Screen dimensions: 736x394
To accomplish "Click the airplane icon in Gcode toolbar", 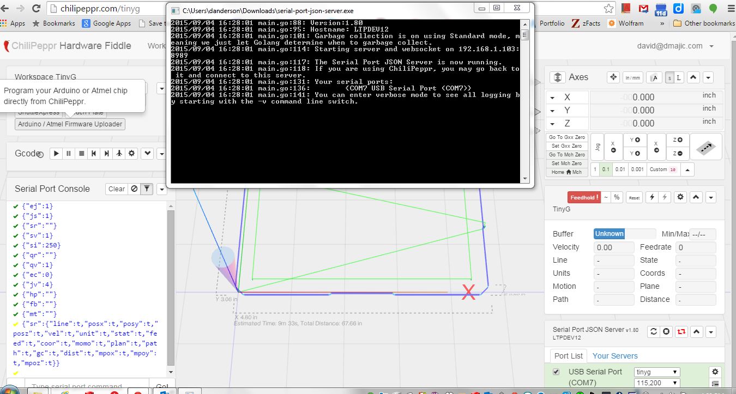I will pyautogui.click(x=119, y=154).
